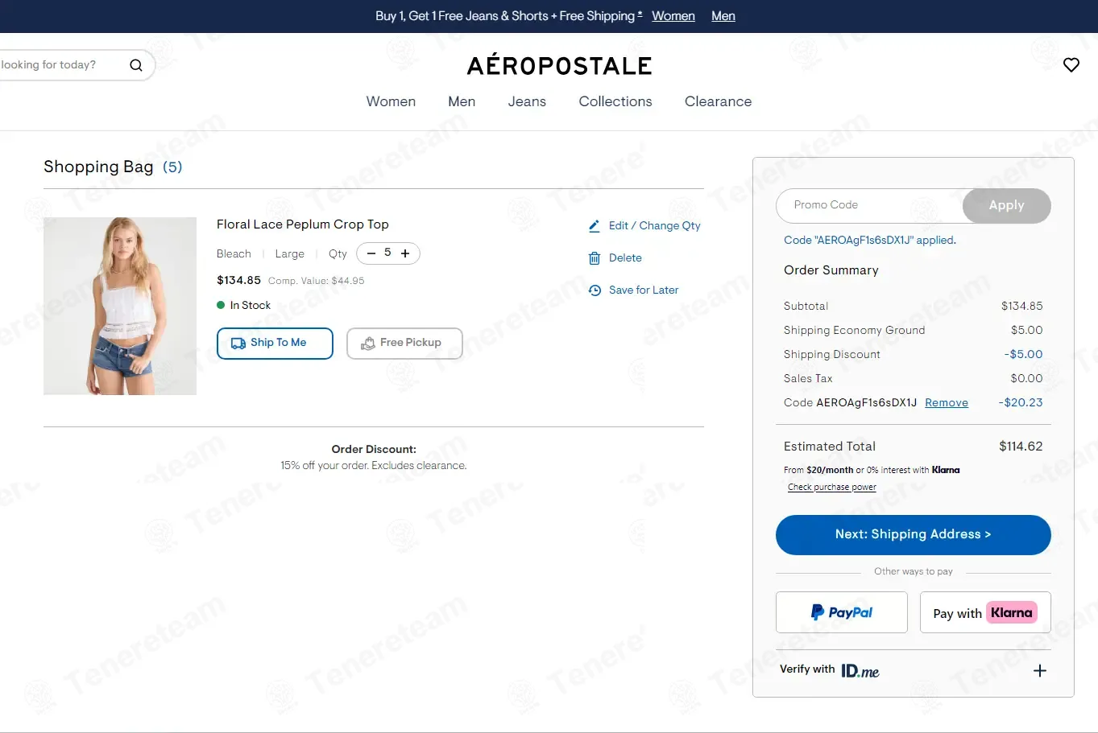Open the Clearance menu

718,101
